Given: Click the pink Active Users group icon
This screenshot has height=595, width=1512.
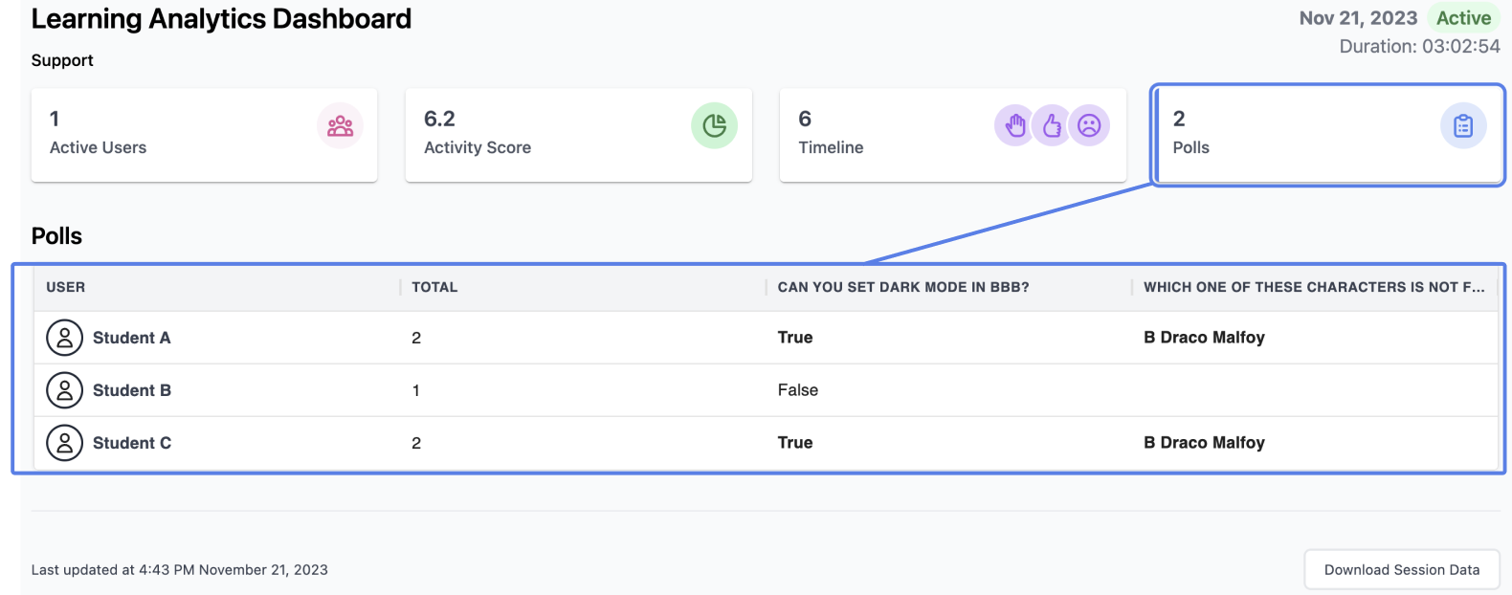Looking at the screenshot, I should [340, 126].
